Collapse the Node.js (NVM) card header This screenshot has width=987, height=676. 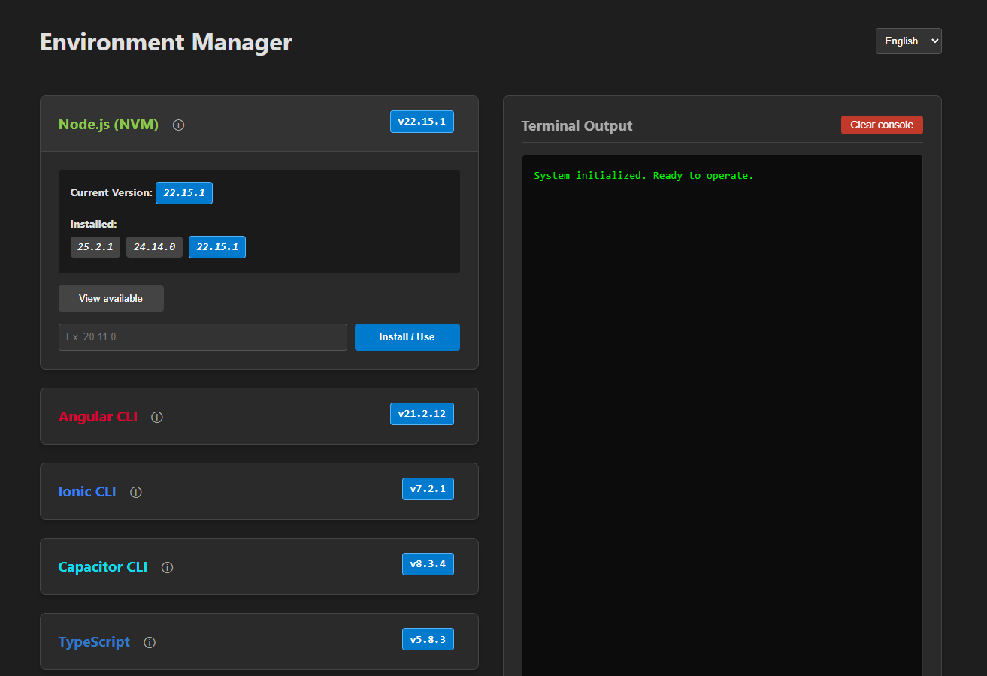tap(259, 124)
